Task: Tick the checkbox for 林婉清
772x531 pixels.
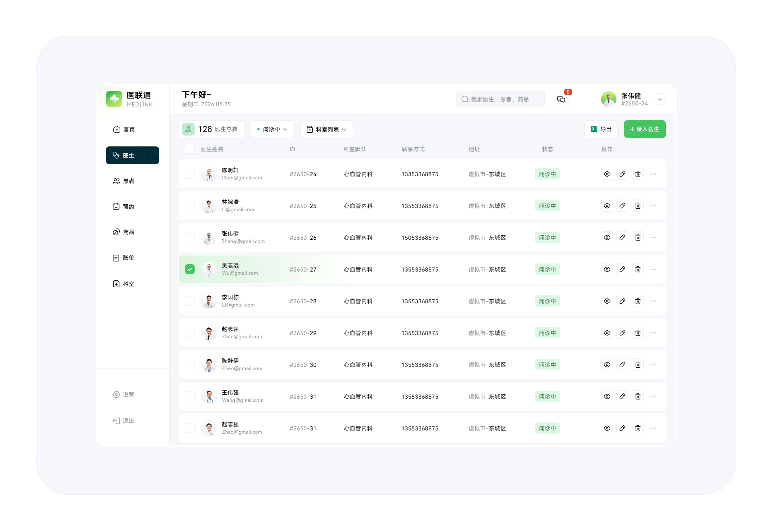Action: click(190, 206)
